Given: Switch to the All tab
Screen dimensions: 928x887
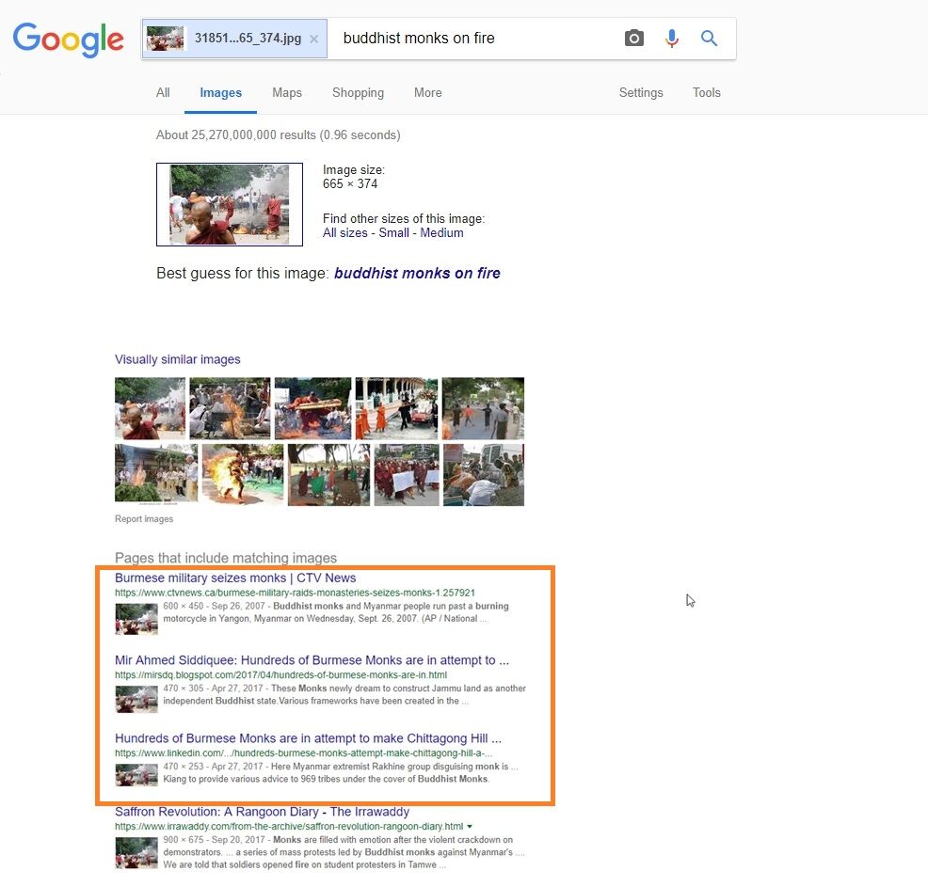Looking at the screenshot, I should pos(163,93).
